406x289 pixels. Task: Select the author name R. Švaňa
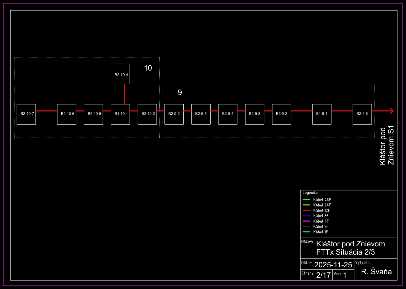point(376,272)
